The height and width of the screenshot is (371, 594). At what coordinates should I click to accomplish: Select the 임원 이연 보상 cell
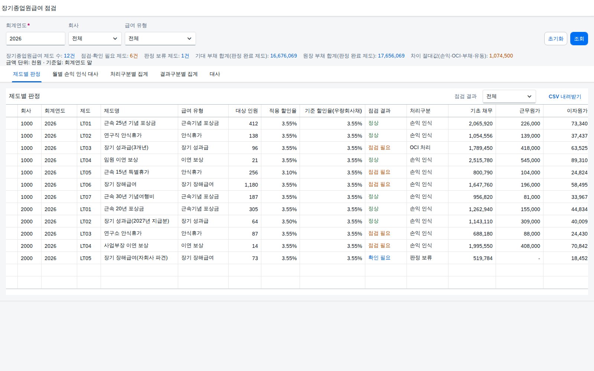tap(139, 160)
